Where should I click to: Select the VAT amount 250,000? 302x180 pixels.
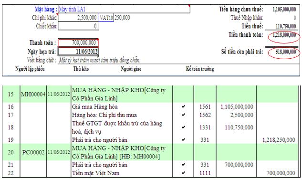(x=122, y=18)
